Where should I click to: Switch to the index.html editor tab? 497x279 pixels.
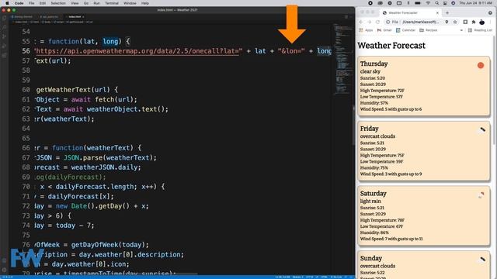tap(75, 17)
